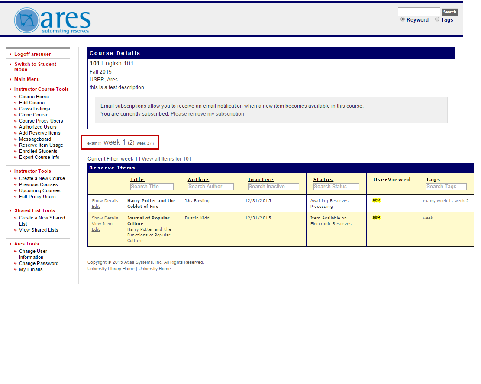
Task: Click View Item for Journal of Popular Culture
Action: (x=102, y=223)
